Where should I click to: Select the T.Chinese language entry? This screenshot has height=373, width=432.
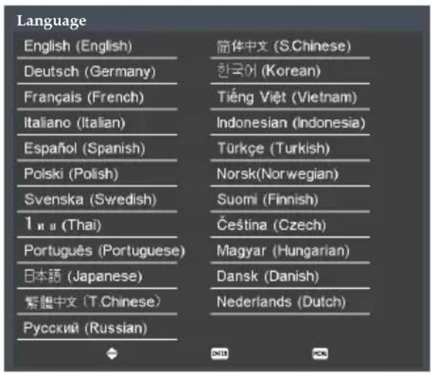tap(92, 302)
